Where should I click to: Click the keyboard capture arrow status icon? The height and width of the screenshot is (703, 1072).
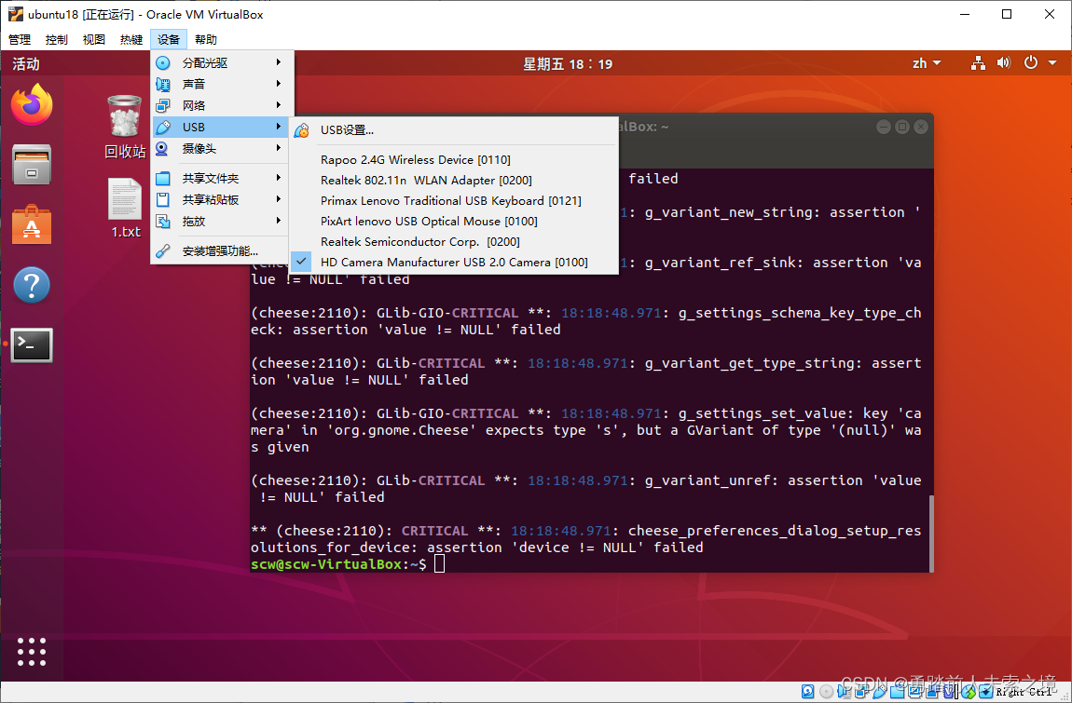(985, 692)
